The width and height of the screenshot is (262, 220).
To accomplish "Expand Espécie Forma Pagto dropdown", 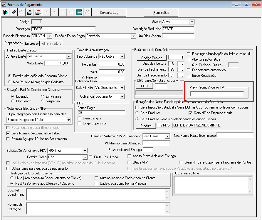I will tap(134, 36).
